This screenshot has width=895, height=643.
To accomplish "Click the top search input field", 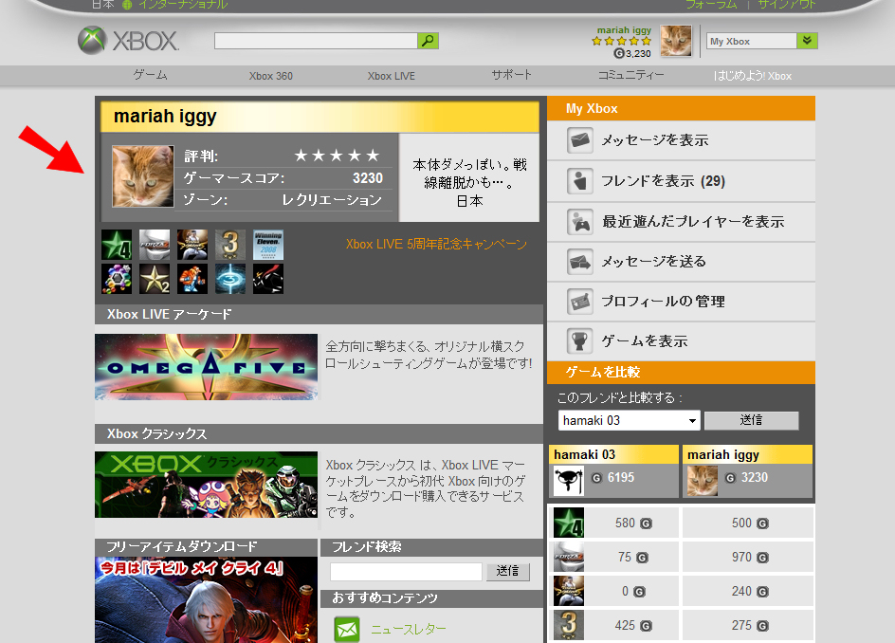I will [317, 41].
